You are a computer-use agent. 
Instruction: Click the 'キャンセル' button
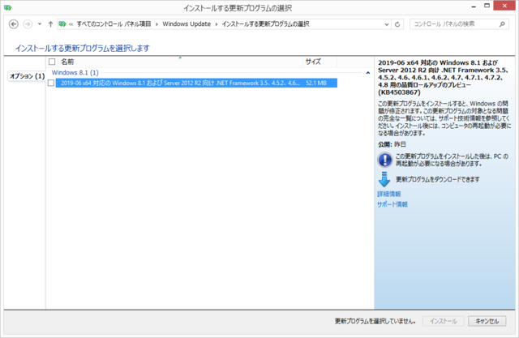point(487,321)
